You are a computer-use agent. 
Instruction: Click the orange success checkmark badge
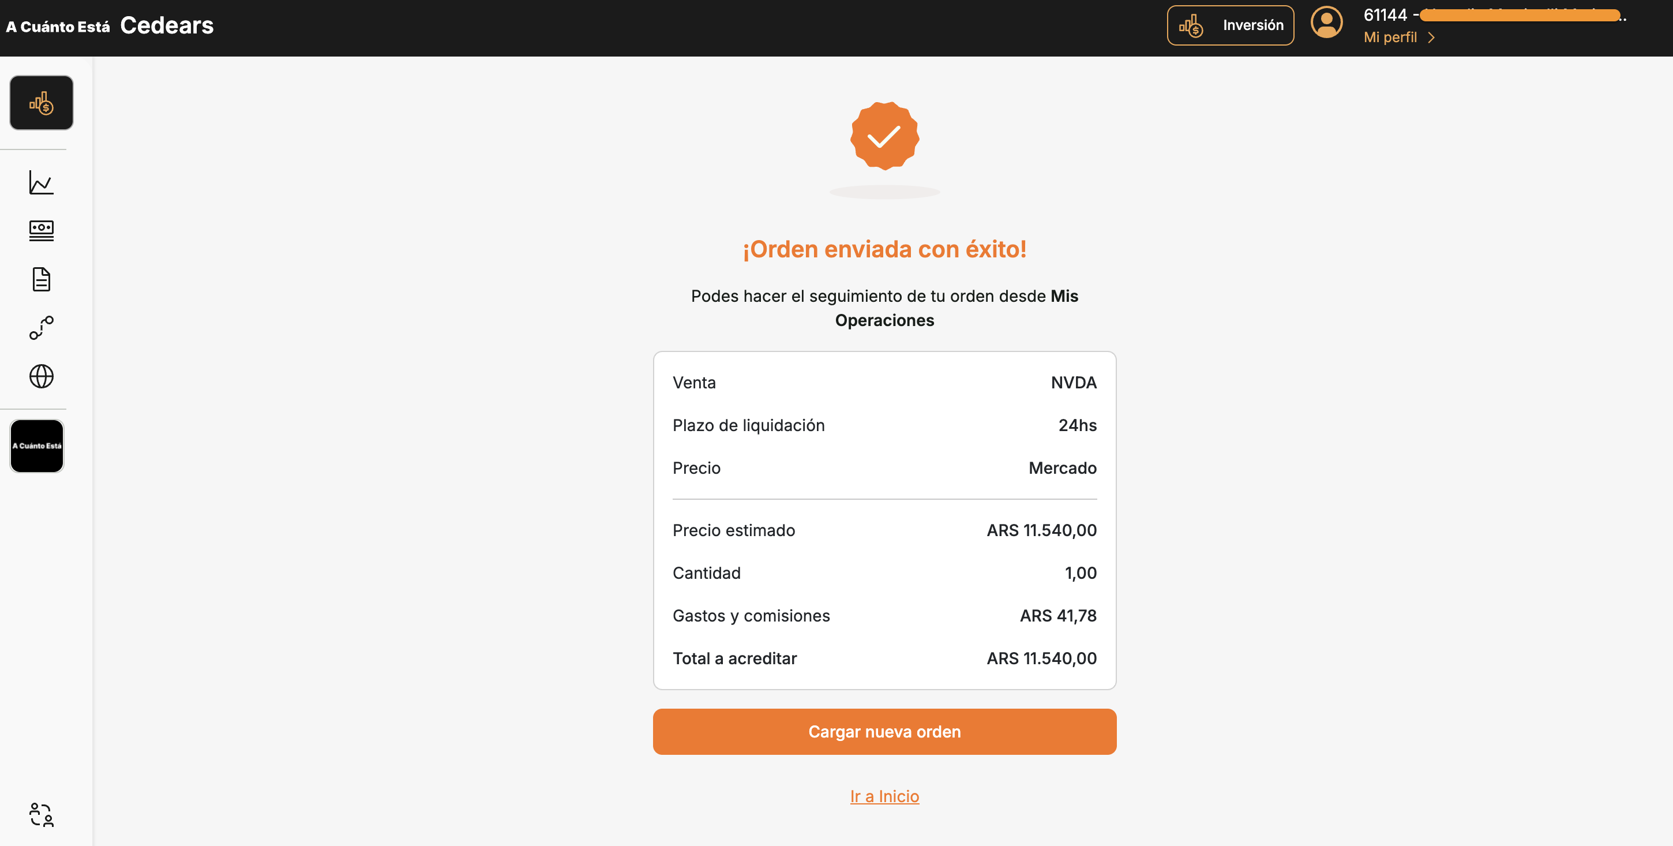884,136
